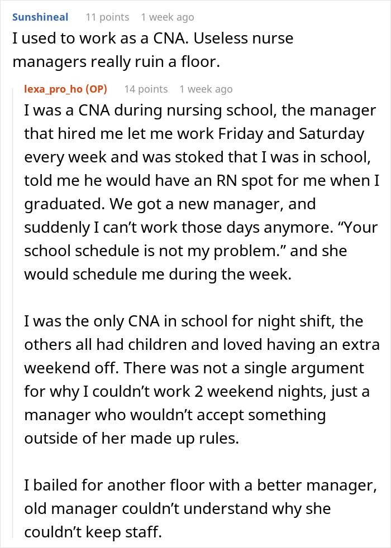Click the 'managers really ruin a floor' line

point(116,63)
